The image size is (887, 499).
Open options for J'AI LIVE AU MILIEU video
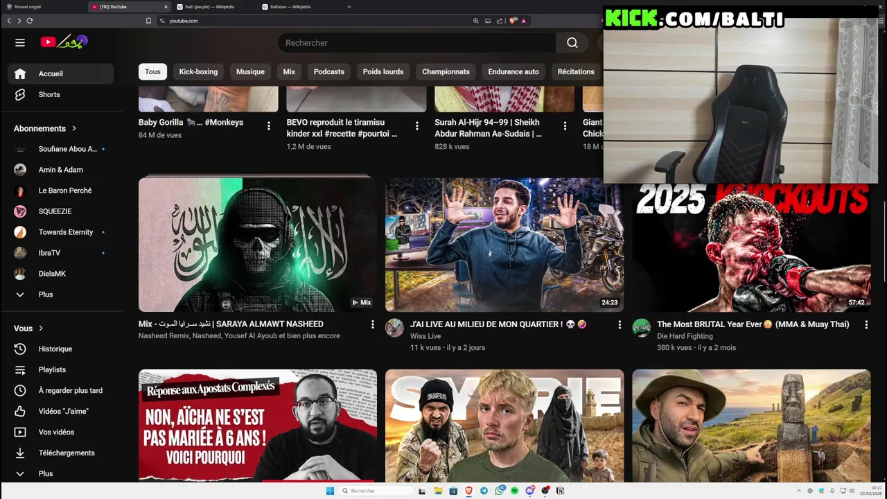tap(620, 324)
